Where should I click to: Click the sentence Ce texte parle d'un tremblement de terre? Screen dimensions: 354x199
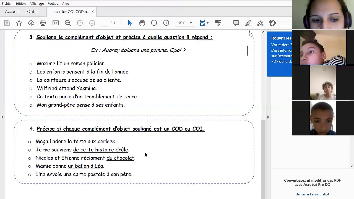point(87,97)
